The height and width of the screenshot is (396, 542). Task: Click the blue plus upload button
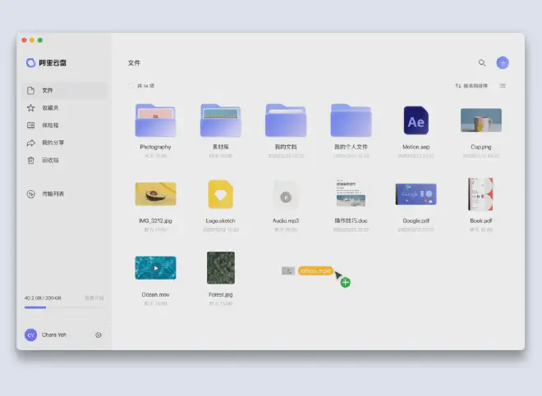(x=503, y=63)
